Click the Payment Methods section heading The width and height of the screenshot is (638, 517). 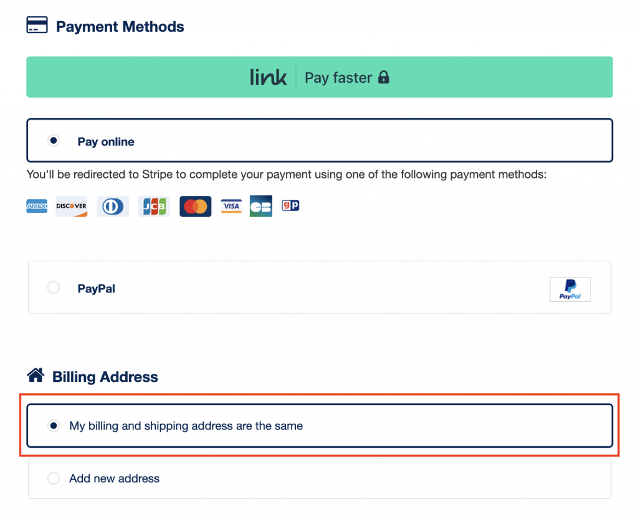[120, 27]
